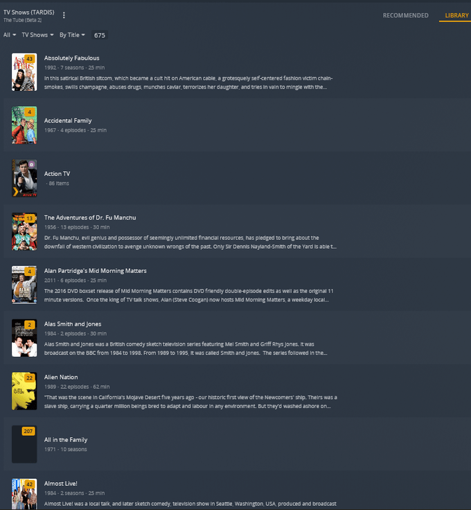Open the Absolutely Fabulous title link

(x=72, y=58)
